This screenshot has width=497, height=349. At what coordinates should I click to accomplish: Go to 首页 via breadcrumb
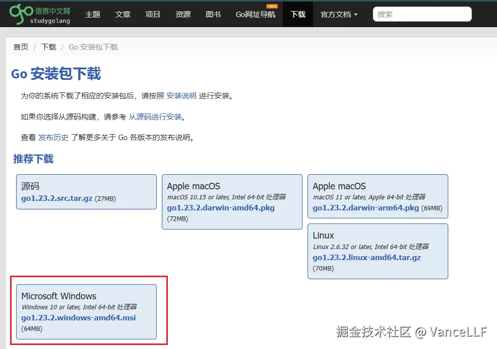[21, 47]
